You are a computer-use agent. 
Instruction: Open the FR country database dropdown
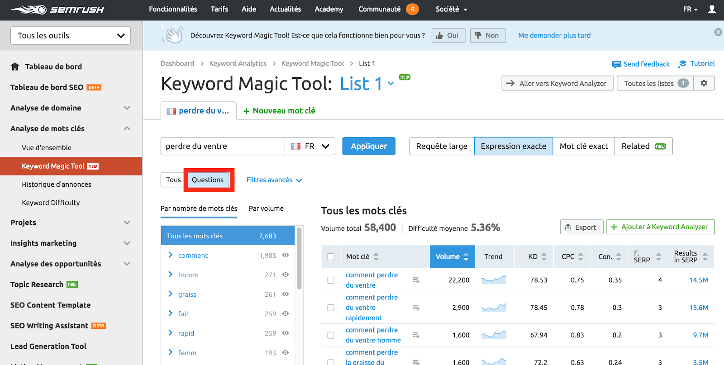pos(310,146)
